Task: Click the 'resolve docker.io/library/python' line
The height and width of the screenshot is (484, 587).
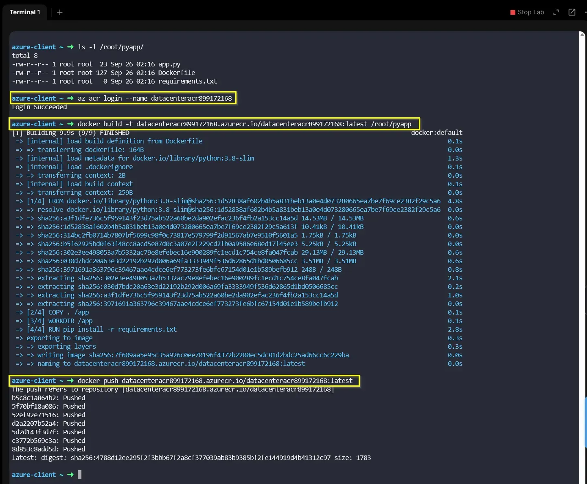Action: click(x=228, y=209)
